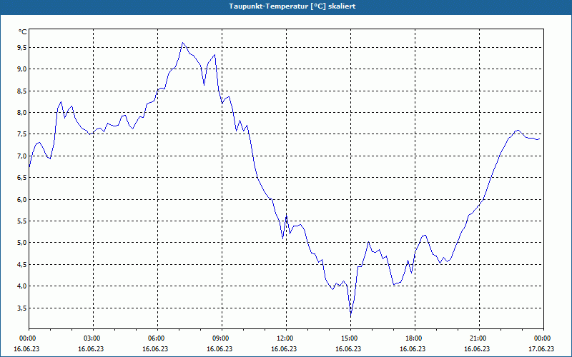Select the '5,5' y-axis label
The image size is (572, 357).
(x=21, y=221)
